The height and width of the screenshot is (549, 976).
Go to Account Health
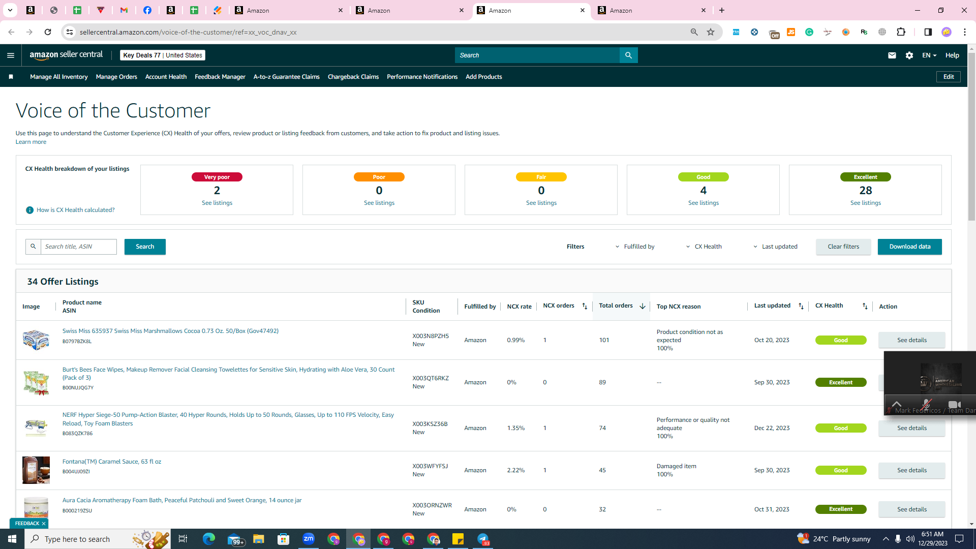pos(166,77)
